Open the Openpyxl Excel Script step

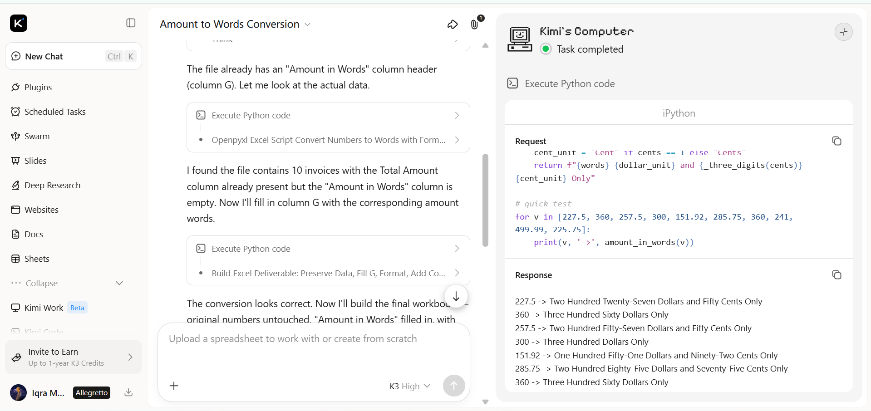point(328,140)
